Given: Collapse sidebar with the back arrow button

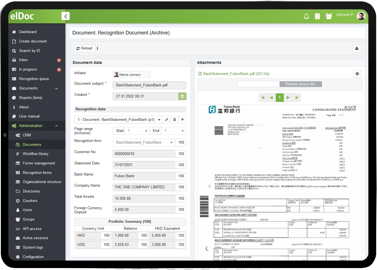Looking at the screenshot, I should coord(65,16).
